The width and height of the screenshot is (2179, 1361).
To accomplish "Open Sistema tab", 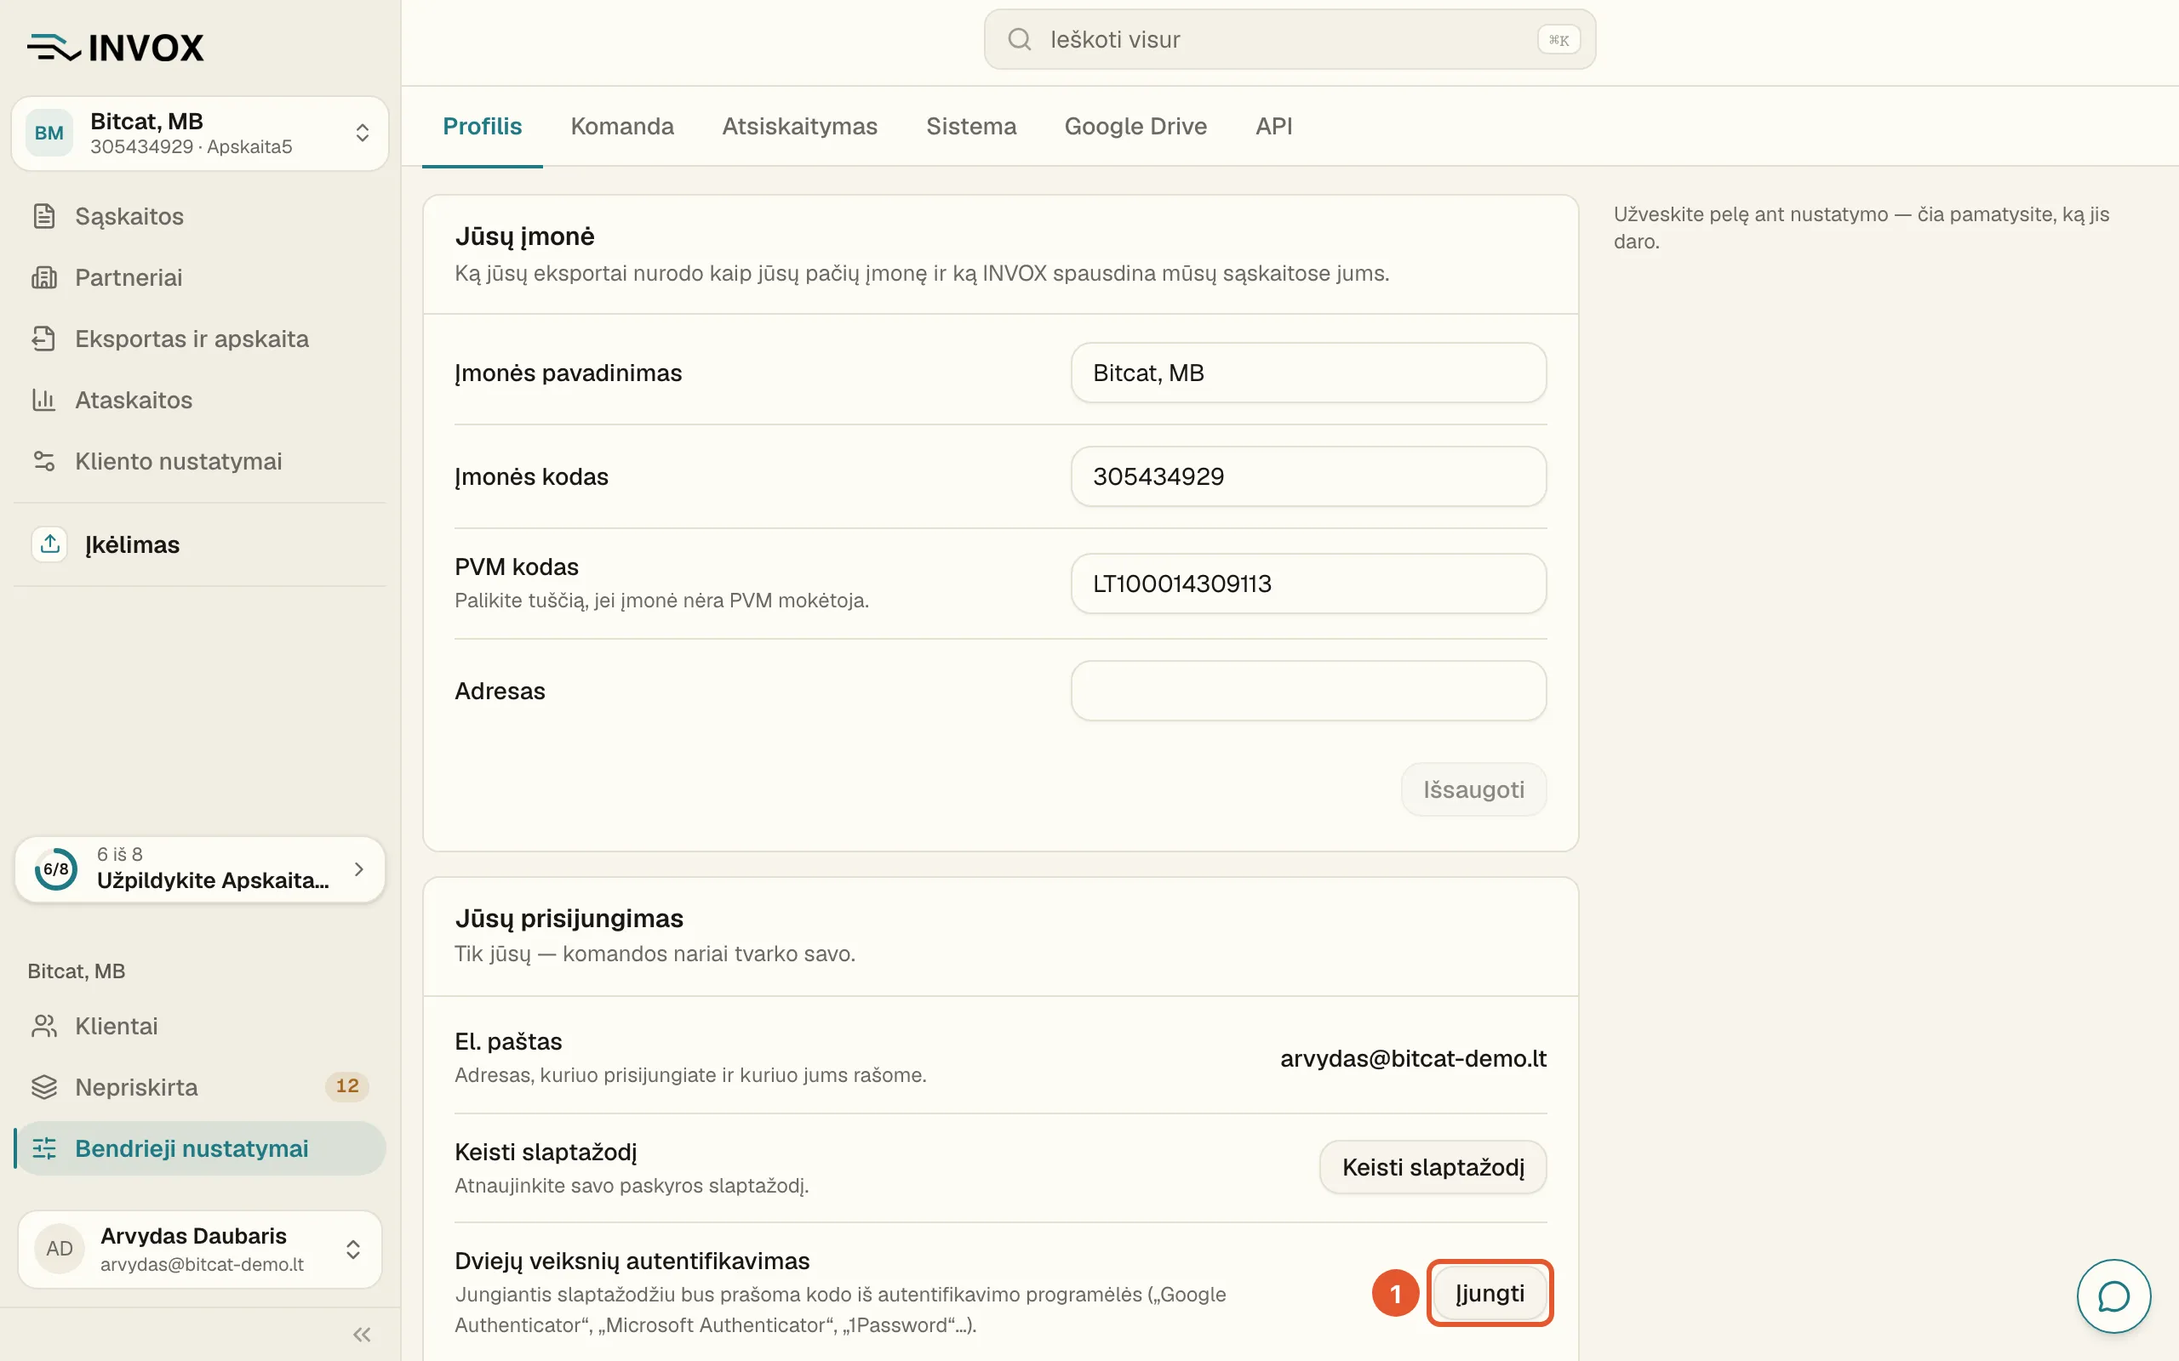I will [970, 127].
